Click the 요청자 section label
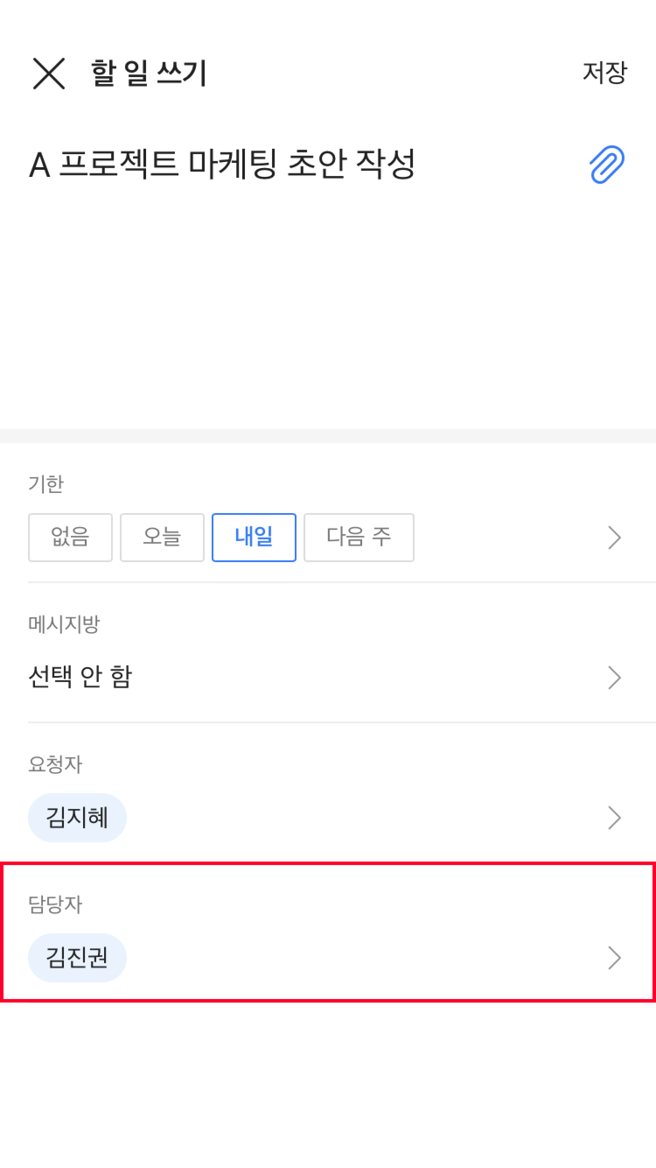The height and width of the screenshot is (1168, 656). pos(55,764)
